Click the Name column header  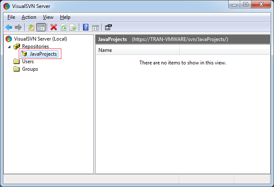pos(138,50)
